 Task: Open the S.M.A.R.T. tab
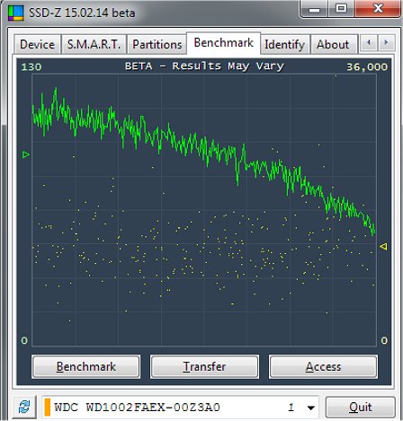point(94,44)
